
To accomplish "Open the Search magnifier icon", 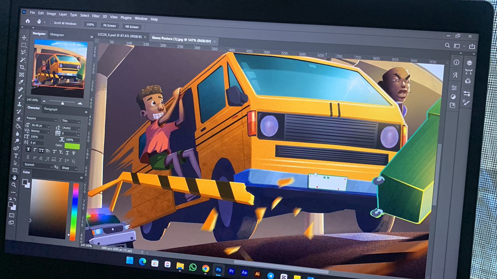I will click(447, 45).
